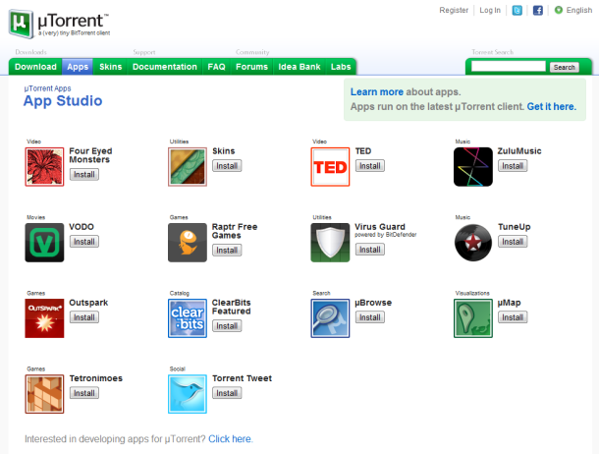Install the TuneUp app

point(513,242)
